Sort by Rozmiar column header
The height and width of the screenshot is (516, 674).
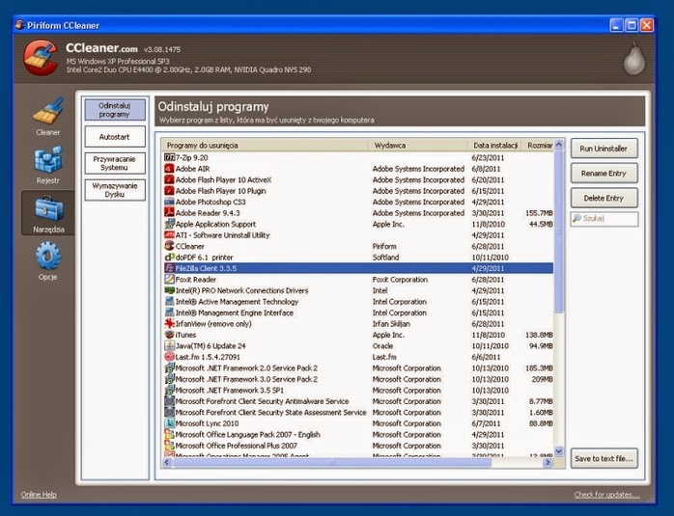coord(538,146)
